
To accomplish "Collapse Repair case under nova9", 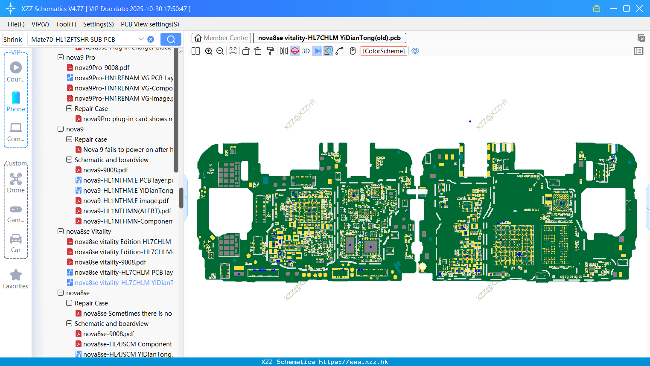I will coord(69,139).
